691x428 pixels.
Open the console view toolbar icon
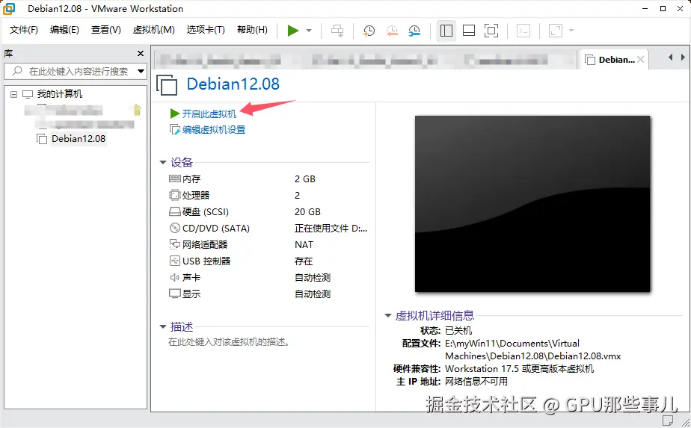tap(523, 31)
